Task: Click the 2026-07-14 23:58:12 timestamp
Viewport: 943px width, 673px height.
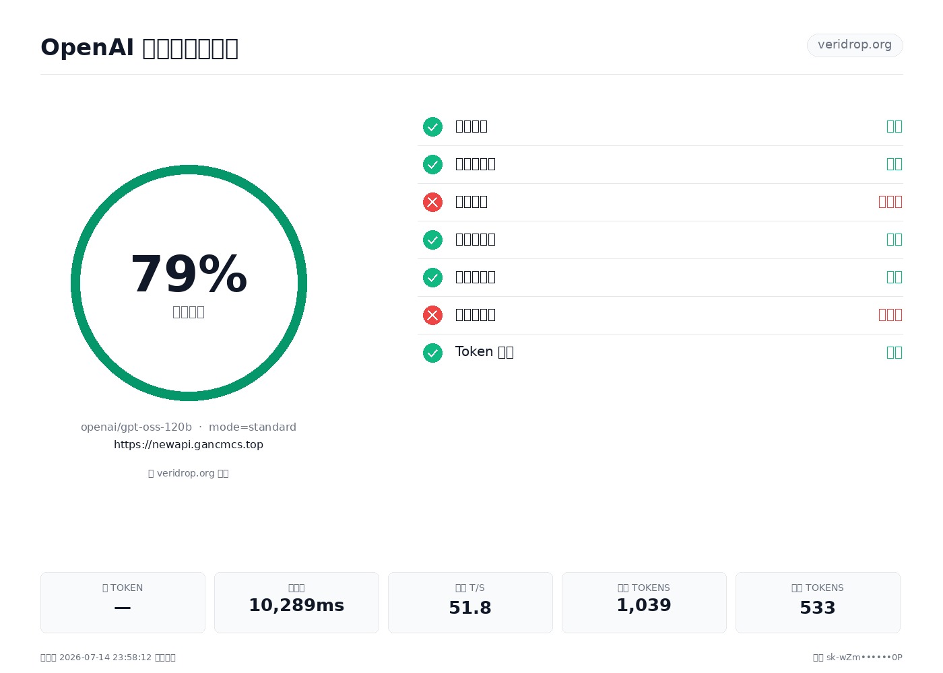Action: coord(105,658)
